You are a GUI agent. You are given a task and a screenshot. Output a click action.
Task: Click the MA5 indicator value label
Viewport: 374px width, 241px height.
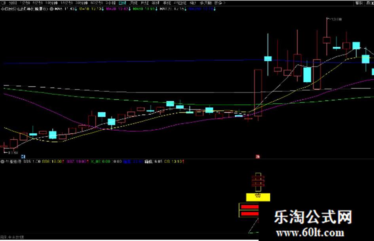[66, 9]
